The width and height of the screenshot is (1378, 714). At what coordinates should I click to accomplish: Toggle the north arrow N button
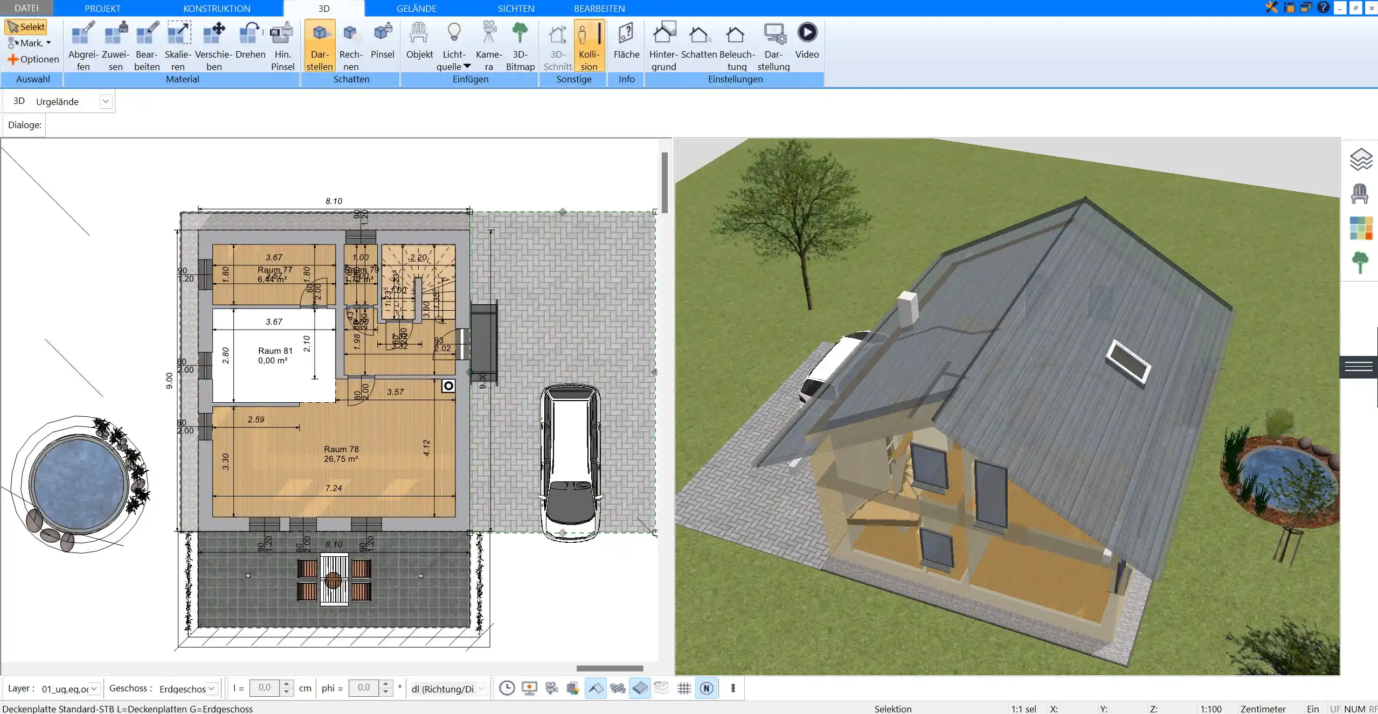[x=707, y=688]
